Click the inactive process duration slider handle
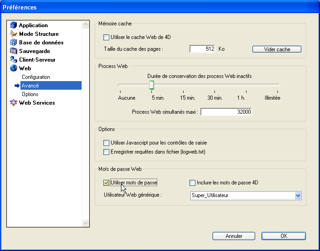This screenshot has height=251, width=320. (x=152, y=85)
